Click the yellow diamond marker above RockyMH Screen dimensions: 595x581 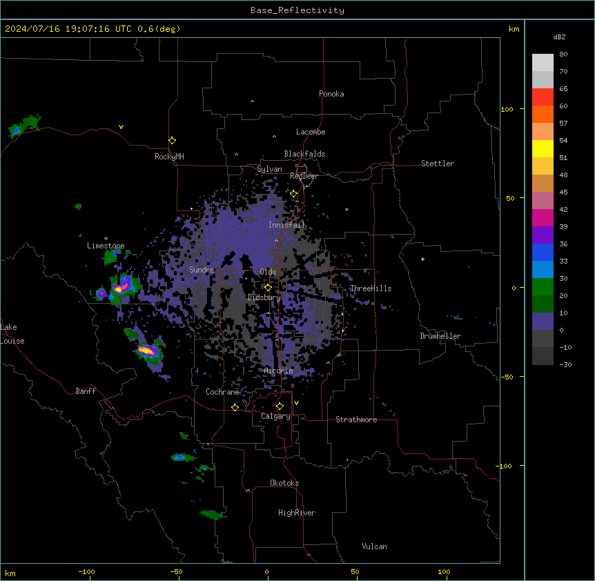coord(172,141)
